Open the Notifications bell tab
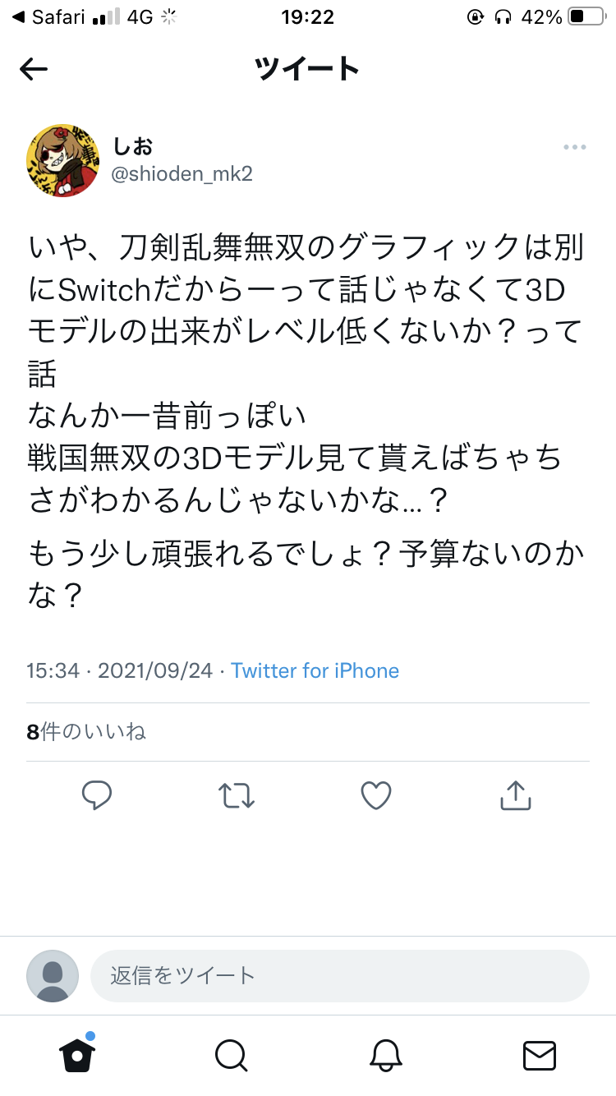Image resolution: width=616 pixels, height=1096 pixels. [385, 1055]
